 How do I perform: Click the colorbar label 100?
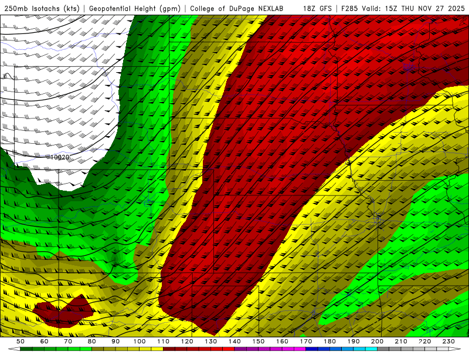(x=140, y=341)
